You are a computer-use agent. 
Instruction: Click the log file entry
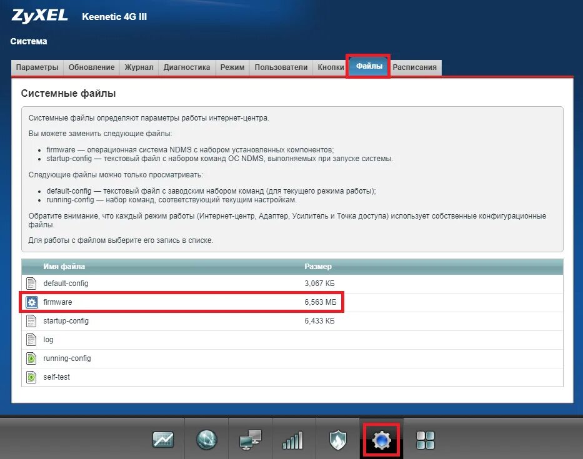click(x=49, y=340)
